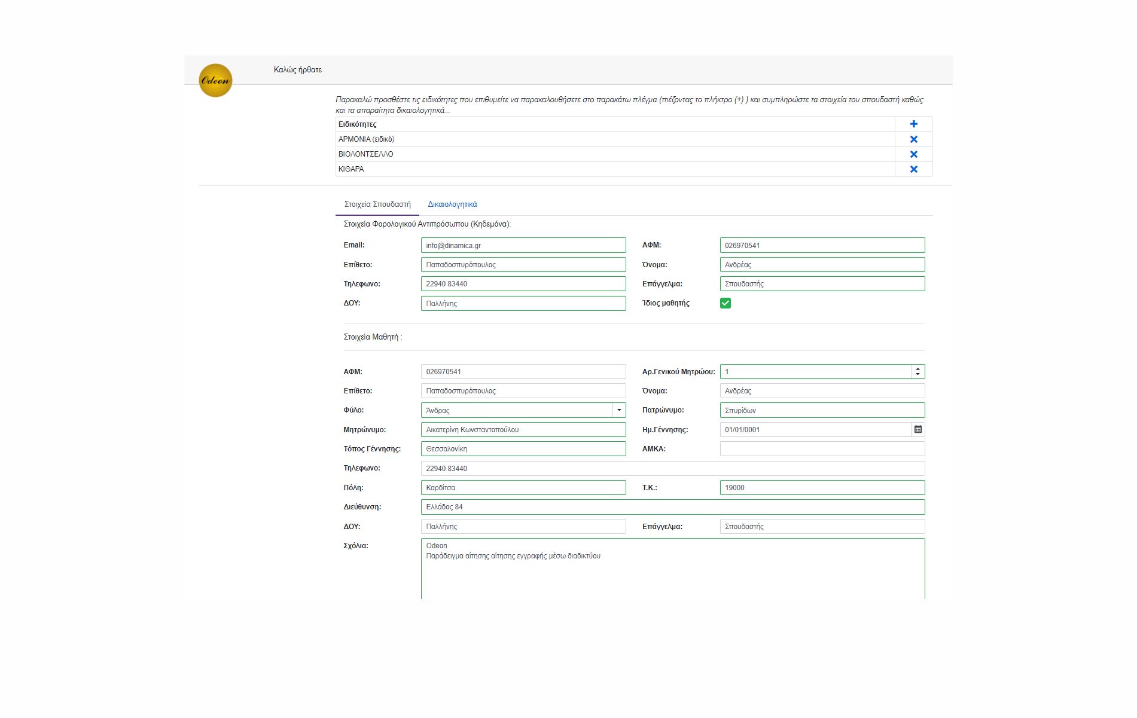
Task: Increase Αρ.Γενικού Μητρώου value
Action: (x=917, y=369)
